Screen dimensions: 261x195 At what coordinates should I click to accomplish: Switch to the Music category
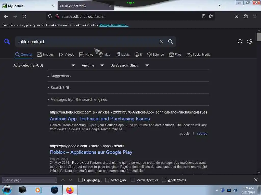click(x=123, y=55)
